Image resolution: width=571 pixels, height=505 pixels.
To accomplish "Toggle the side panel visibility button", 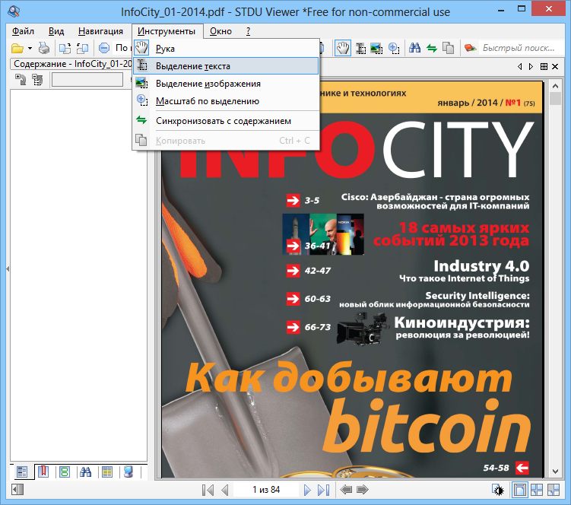I will coord(17,489).
